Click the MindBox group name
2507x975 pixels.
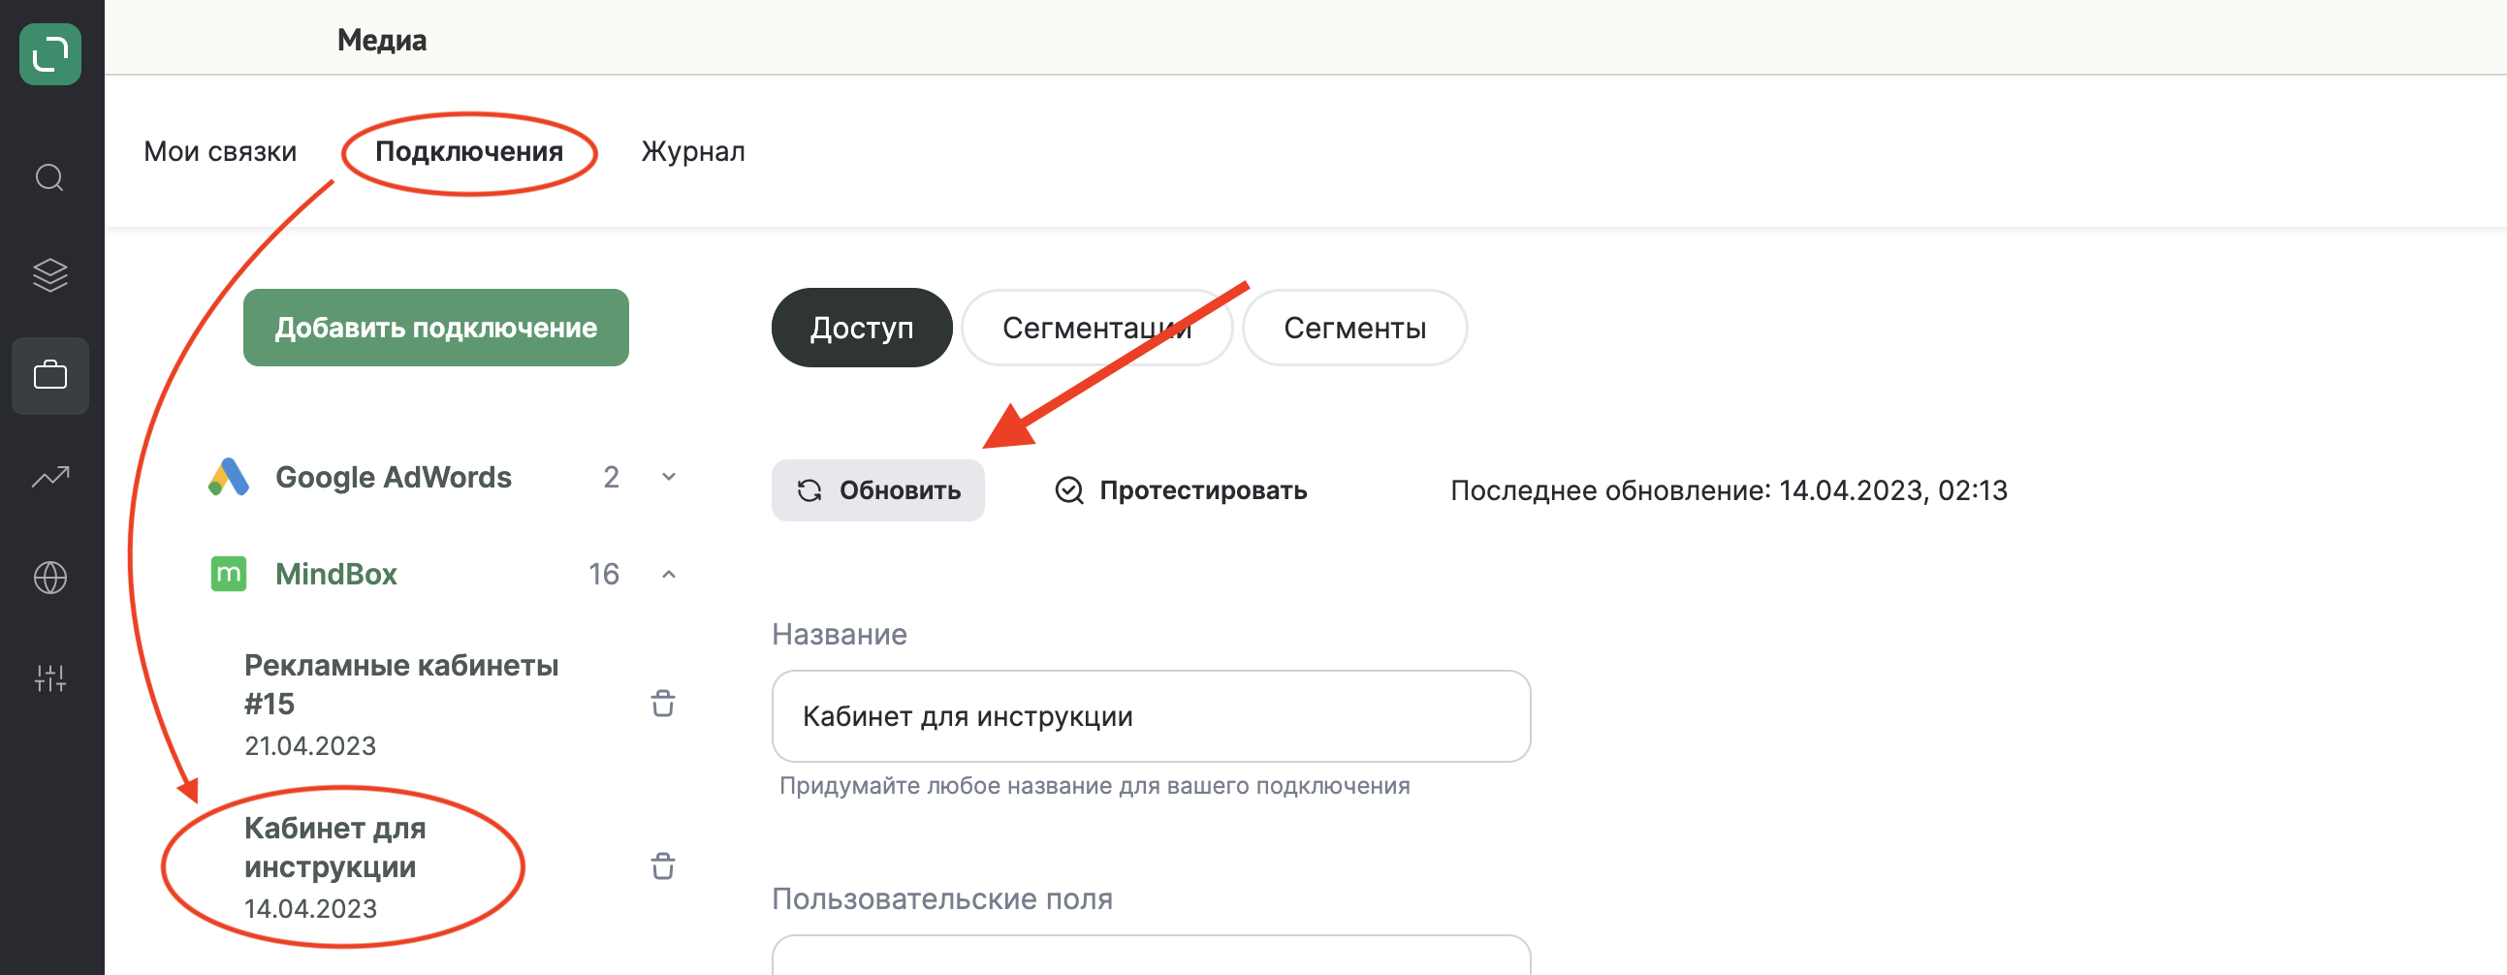(335, 574)
